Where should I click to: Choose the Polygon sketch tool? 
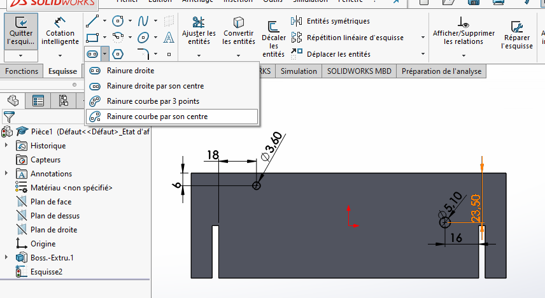[118, 54]
